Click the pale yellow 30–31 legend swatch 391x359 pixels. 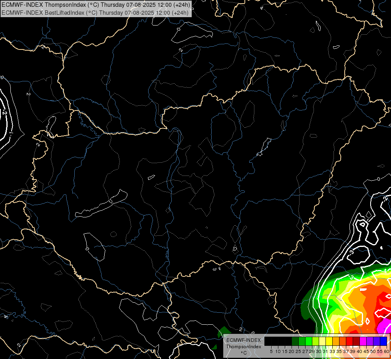(322, 341)
